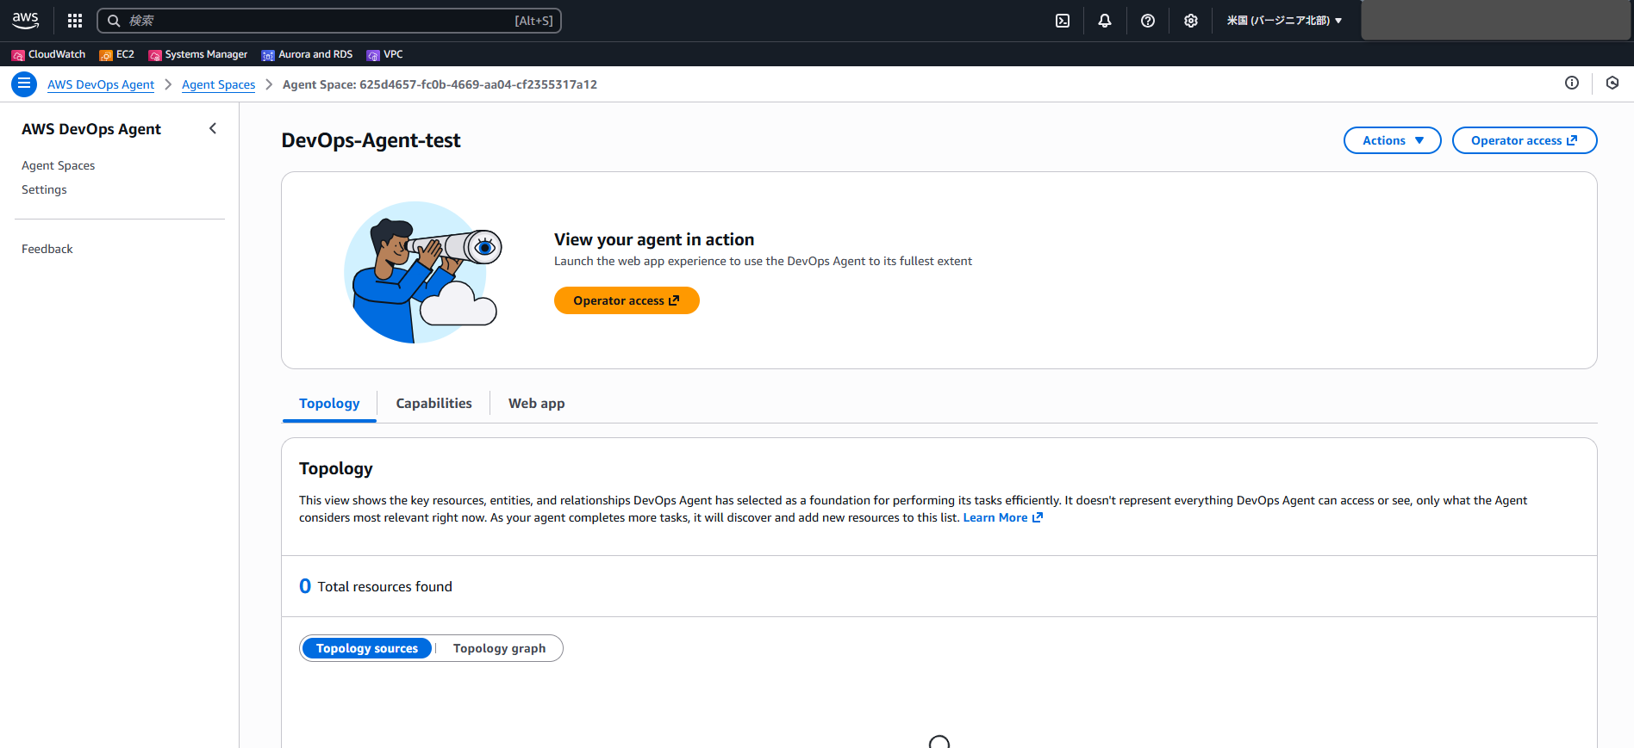Open Systems Manager favorite shortcut

coord(198,54)
